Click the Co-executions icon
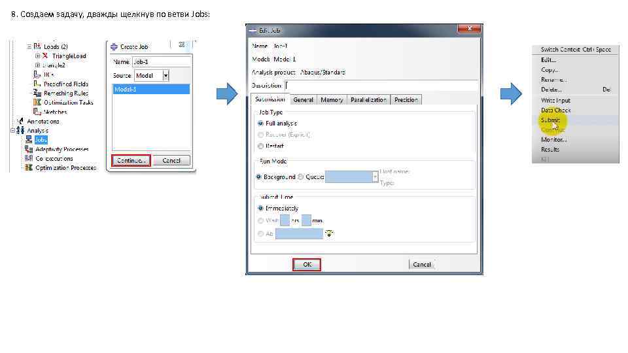628x353 pixels. tap(29, 158)
